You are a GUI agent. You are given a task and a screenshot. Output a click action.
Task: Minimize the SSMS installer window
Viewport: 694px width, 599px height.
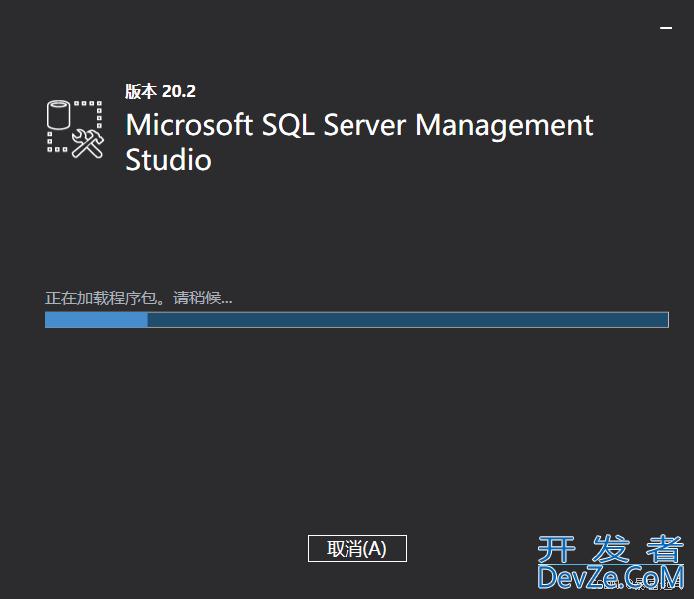tap(666, 28)
